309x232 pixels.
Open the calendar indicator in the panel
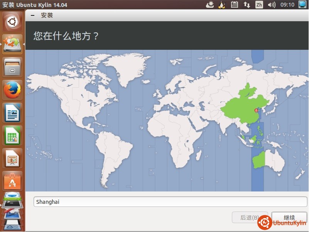(x=234, y=5)
